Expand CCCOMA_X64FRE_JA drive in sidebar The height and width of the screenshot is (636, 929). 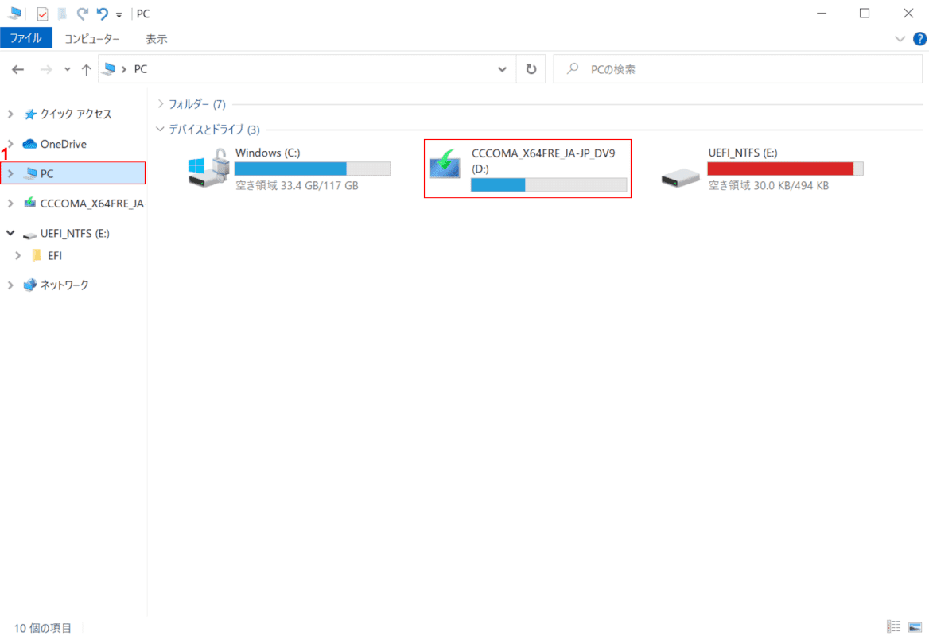point(10,203)
